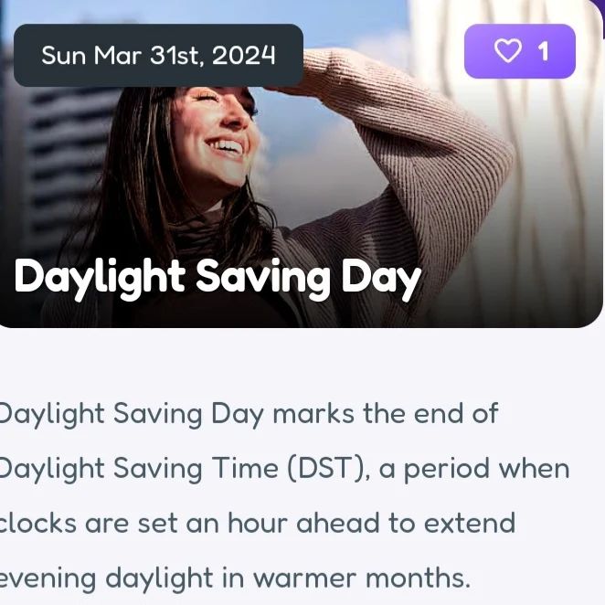Click the like count number 1
Image resolution: width=605 pixels, height=605 pixels.
pyautogui.click(x=543, y=51)
